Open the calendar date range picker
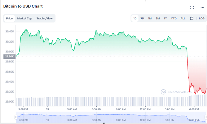Screen dimensions: 207x124 [x=192, y=18]
